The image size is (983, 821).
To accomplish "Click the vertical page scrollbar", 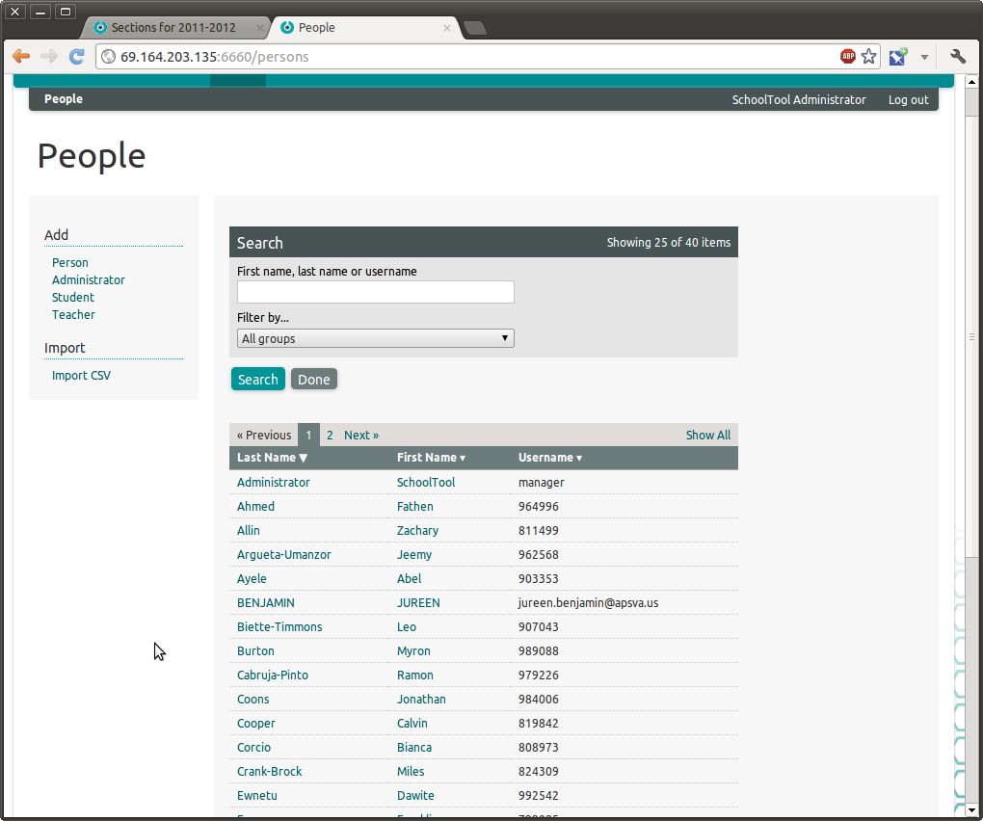I will (x=971, y=337).
